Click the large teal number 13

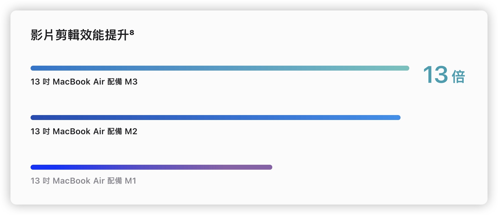pyautogui.click(x=435, y=75)
